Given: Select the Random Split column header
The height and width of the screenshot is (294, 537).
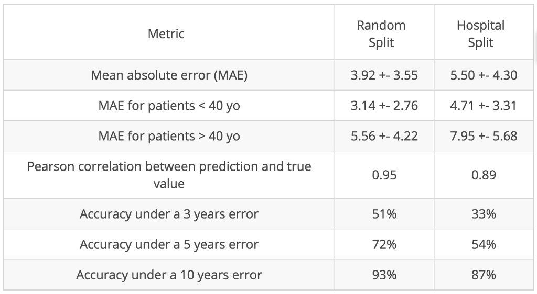Looking at the screenshot, I should point(381,34).
